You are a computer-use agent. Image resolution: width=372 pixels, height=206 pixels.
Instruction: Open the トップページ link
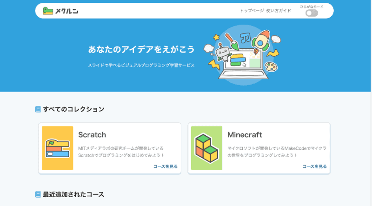pos(252,11)
